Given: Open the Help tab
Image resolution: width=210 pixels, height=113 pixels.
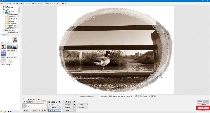Looking at the screenshot, I should pyautogui.click(x=65, y=3).
